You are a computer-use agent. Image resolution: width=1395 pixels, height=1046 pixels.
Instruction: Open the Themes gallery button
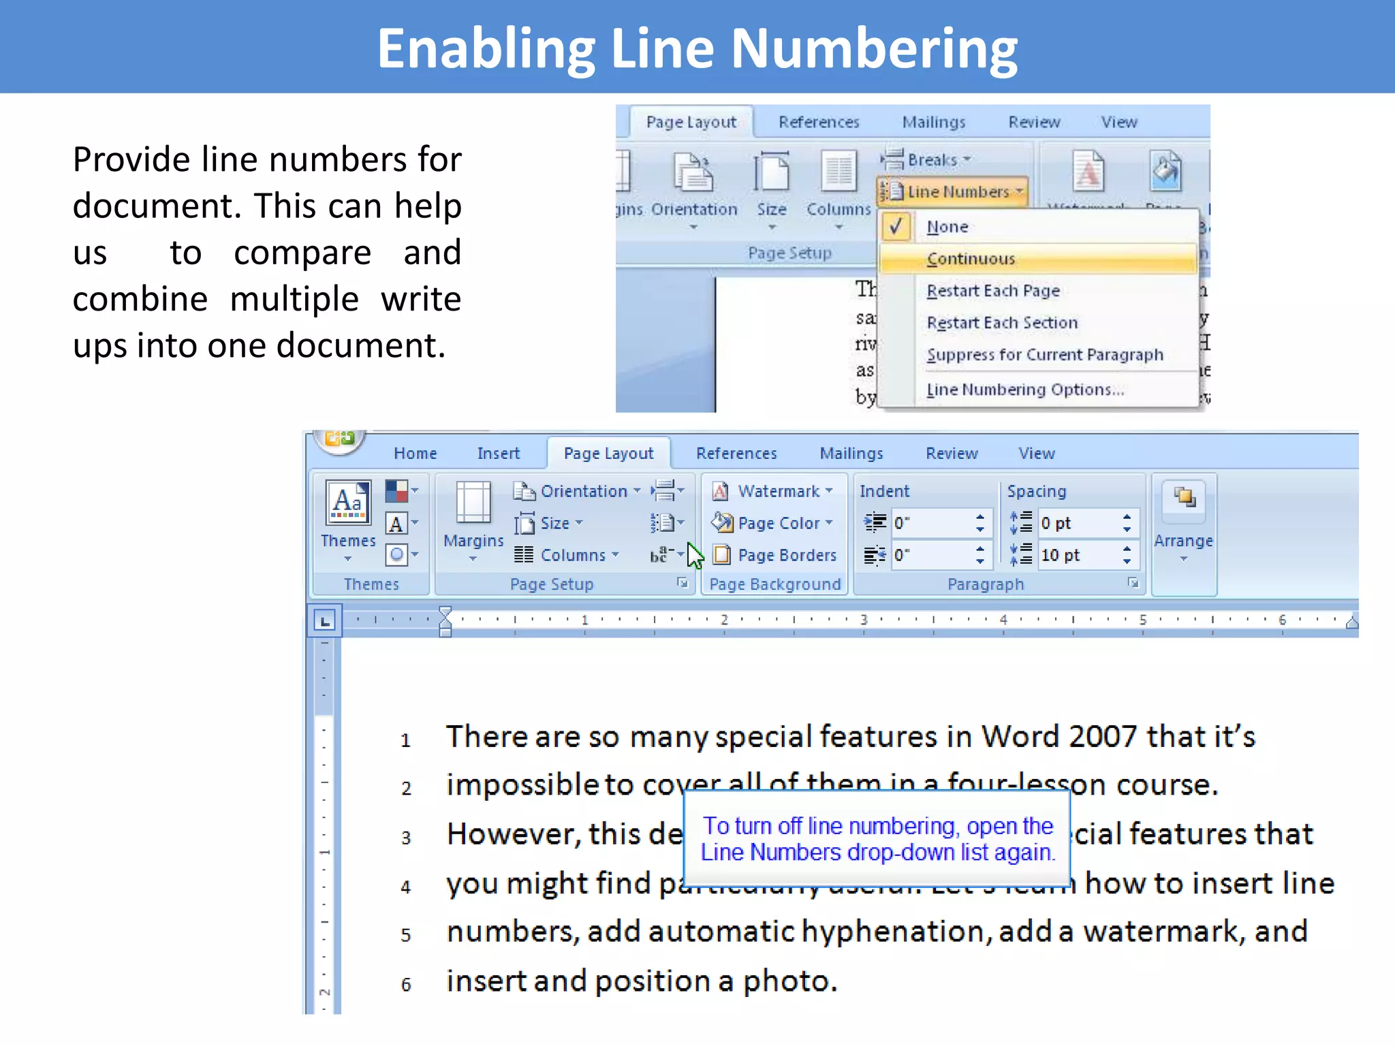348,521
